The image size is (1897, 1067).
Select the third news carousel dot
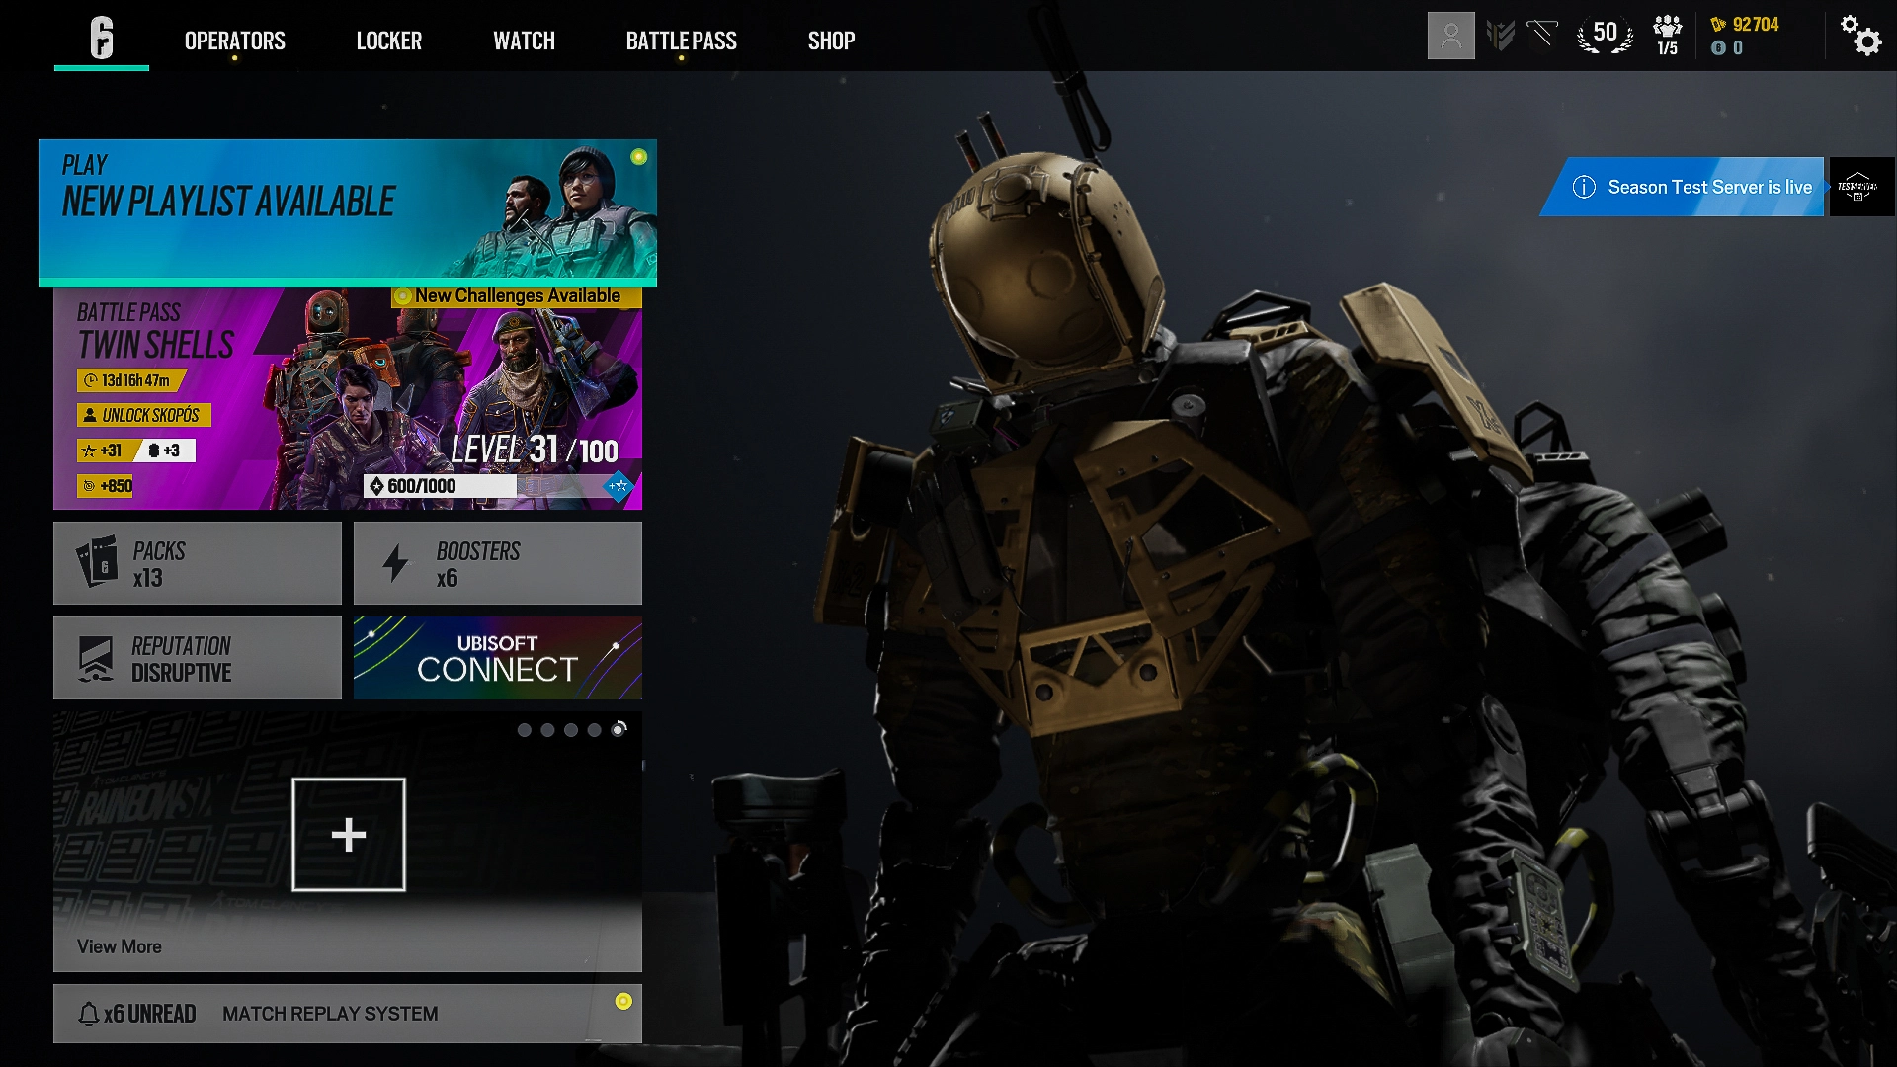571,730
